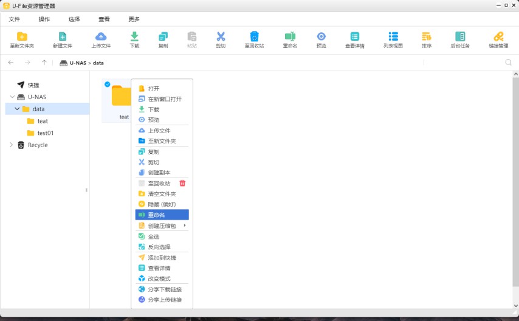Open the 选择 menu
The height and width of the screenshot is (321, 519).
[74, 19]
